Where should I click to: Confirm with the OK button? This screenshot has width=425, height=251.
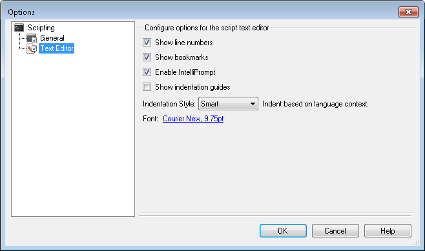[283, 231]
